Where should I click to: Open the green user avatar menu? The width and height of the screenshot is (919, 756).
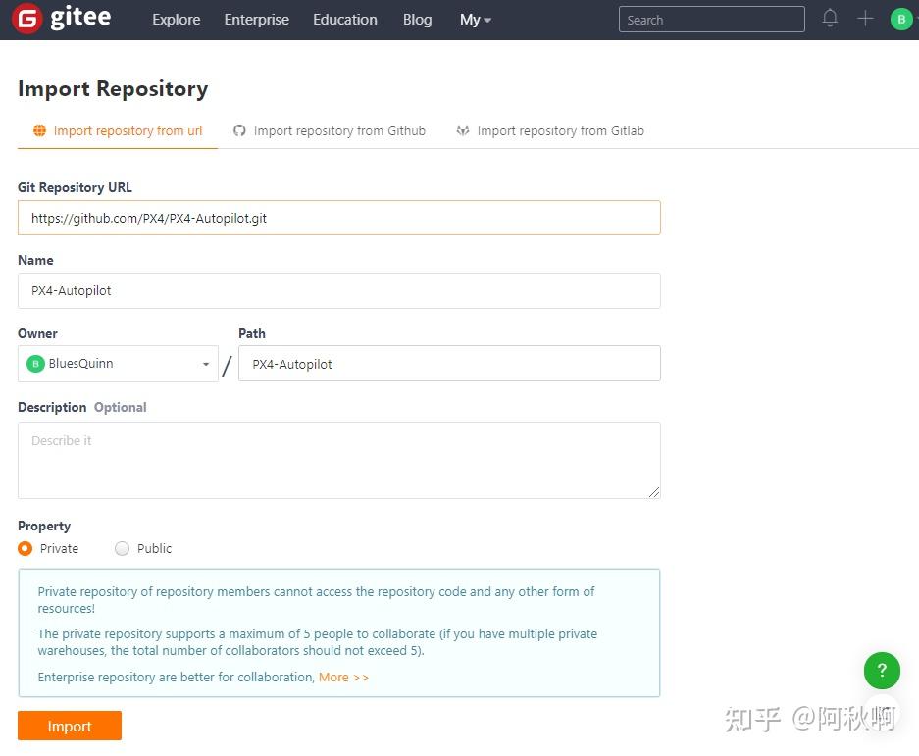coord(901,19)
